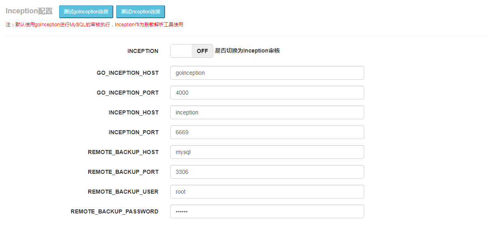Focus the GO_INCEPTION_HOST input field
This screenshot has width=494, height=228.
tap(267, 73)
